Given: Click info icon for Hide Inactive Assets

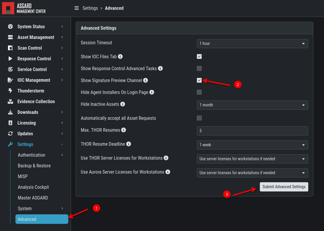Looking at the screenshot, I should [123, 104].
